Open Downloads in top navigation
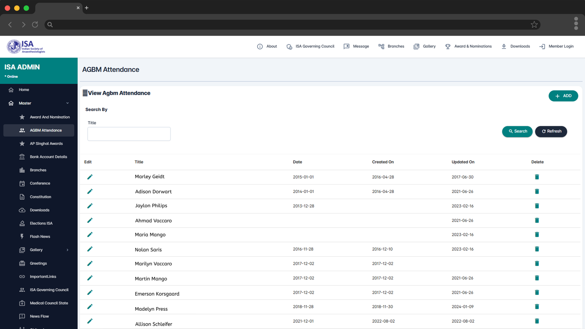Screen dimensions: 585x329 (x=516, y=46)
